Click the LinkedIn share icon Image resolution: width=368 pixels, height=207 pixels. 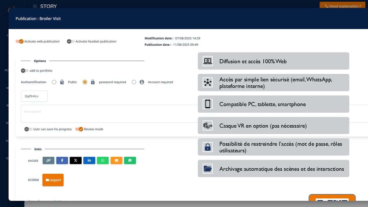[x=89, y=160]
